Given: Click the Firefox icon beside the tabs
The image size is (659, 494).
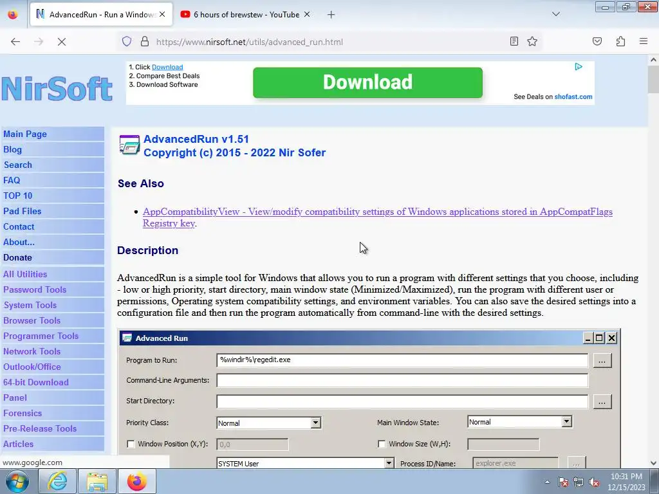Looking at the screenshot, I should (x=13, y=15).
